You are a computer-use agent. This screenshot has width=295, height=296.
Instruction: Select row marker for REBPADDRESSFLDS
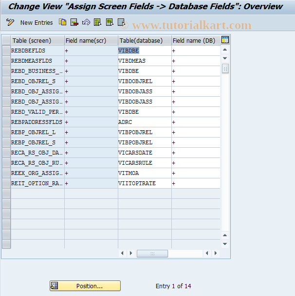[6, 122]
